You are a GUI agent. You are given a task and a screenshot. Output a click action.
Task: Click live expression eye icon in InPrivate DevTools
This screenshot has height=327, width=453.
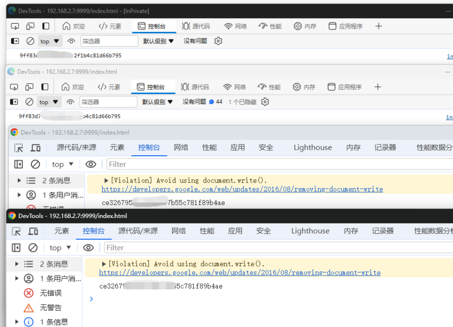pos(71,41)
